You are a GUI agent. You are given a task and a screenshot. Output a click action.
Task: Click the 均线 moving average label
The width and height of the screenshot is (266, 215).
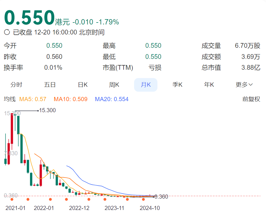pos(10,99)
